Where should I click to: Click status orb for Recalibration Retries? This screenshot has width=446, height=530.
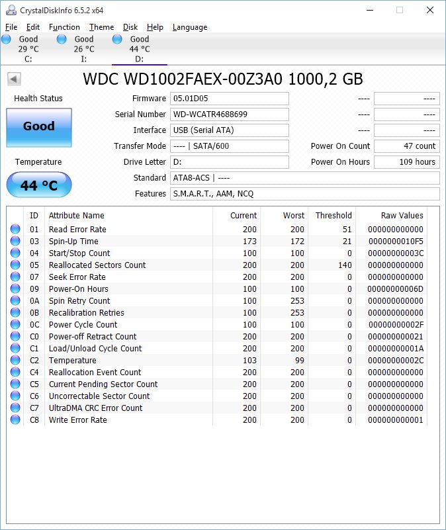[15, 313]
